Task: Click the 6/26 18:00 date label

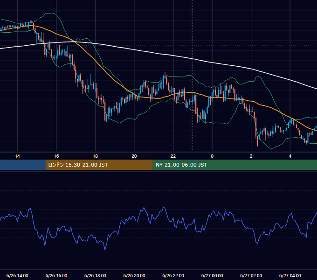Action: coord(95,275)
